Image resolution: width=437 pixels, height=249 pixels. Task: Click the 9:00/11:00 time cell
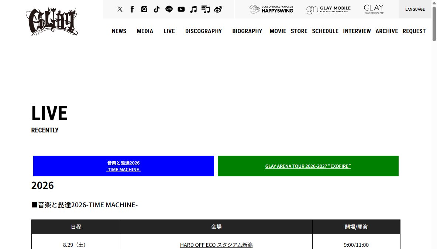point(356,242)
